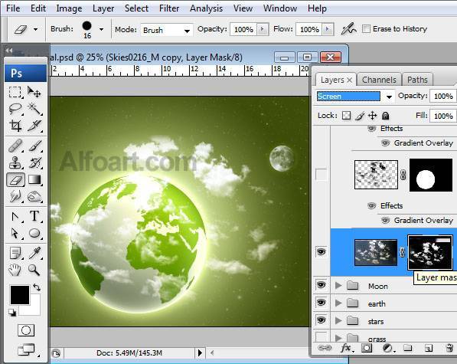457x364 pixels.
Task: Toggle lock all
Action: pos(385,116)
